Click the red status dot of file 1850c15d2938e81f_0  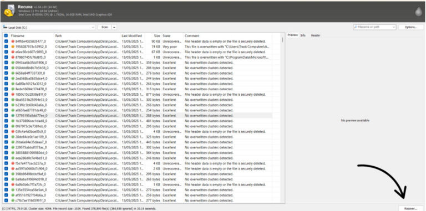13,94
